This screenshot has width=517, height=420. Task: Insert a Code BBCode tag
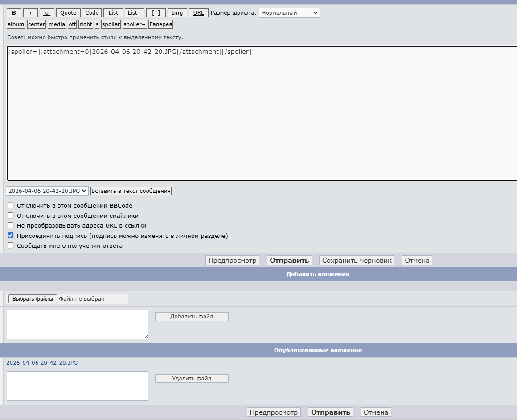point(92,13)
